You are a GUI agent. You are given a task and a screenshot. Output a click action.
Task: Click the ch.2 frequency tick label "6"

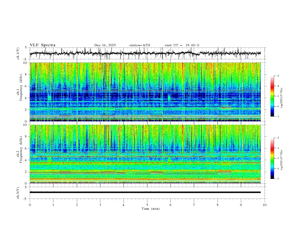tap(26, 148)
